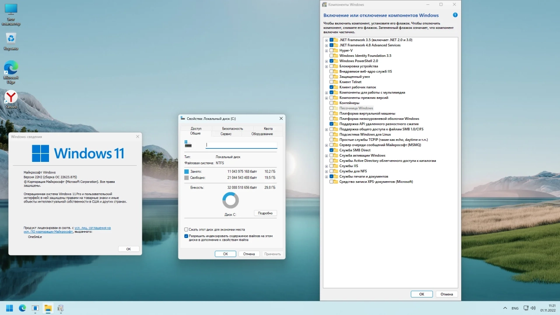560x315 pixels.
Task: Expand the Hyper-V tree node
Action: pos(326,50)
